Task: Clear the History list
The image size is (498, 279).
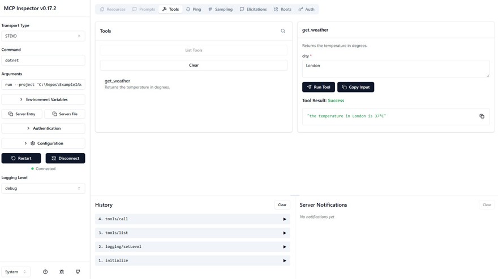Action: pyautogui.click(x=282, y=205)
